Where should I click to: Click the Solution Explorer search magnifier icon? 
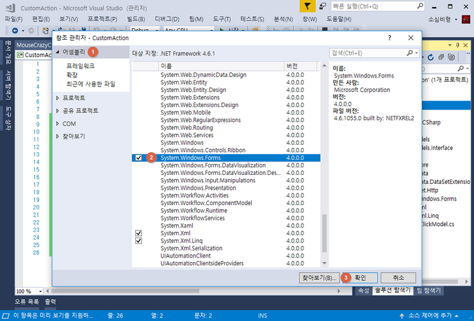[x=461, y=69]
